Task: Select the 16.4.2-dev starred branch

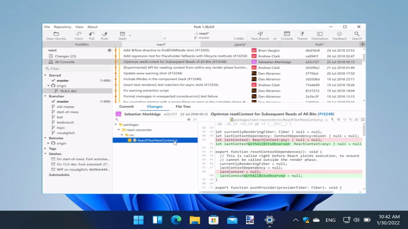Action: (x=77, y=91)
